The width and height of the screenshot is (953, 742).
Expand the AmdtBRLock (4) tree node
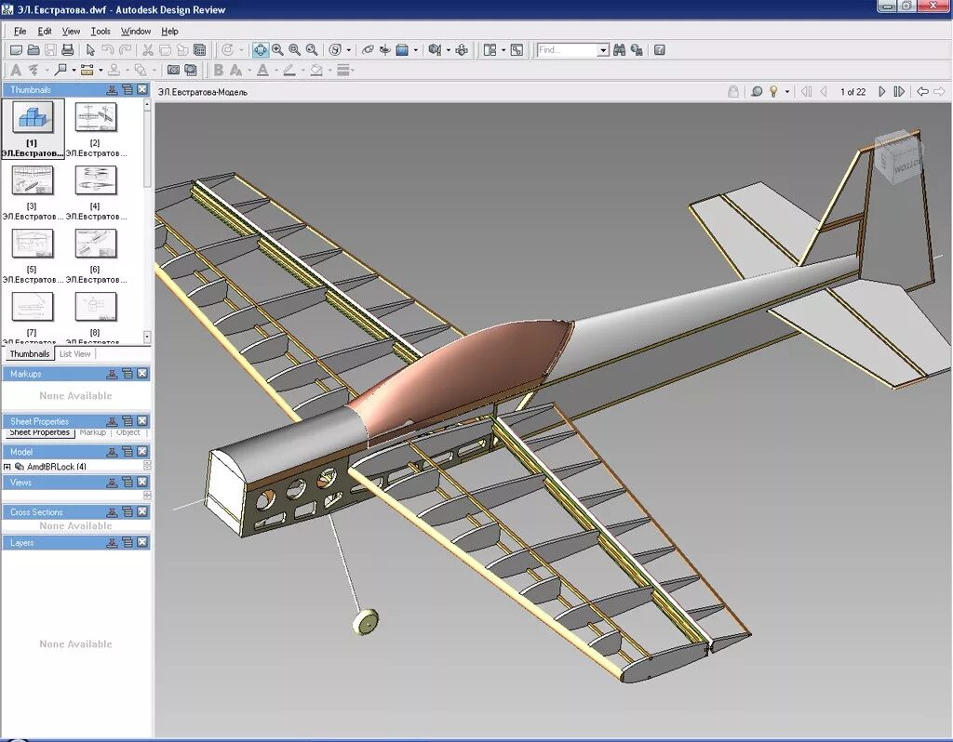coord(7,467)
